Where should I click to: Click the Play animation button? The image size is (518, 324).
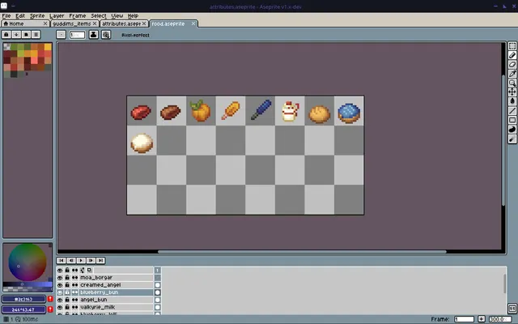[x=81, y=261]
